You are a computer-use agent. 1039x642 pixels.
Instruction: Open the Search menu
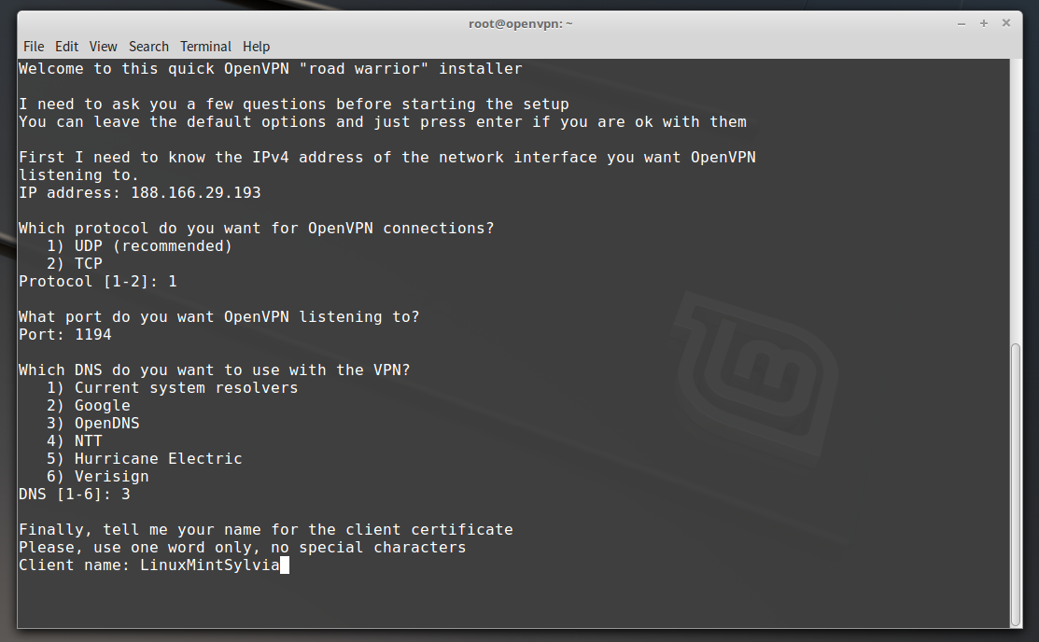pyautogui.click(x=149, y=47)
